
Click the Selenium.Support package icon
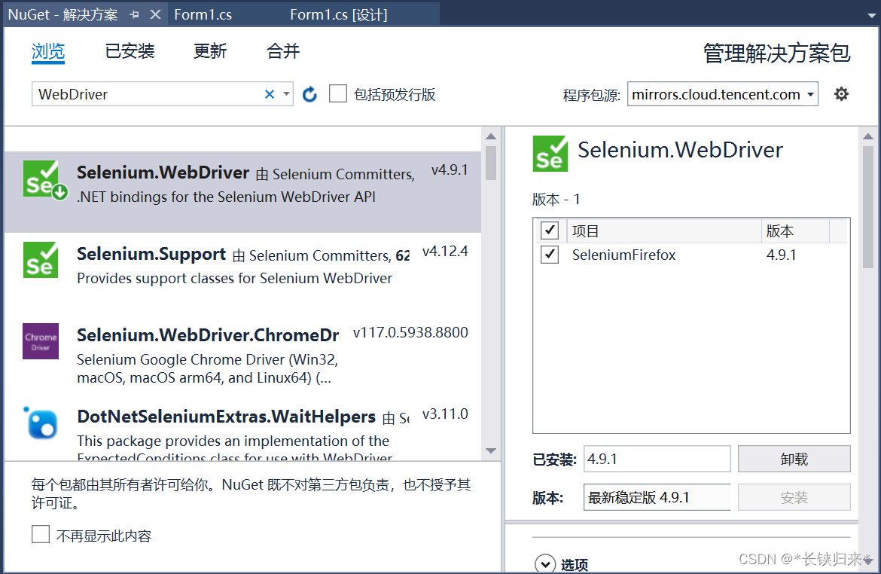click(x=41, y=260)
